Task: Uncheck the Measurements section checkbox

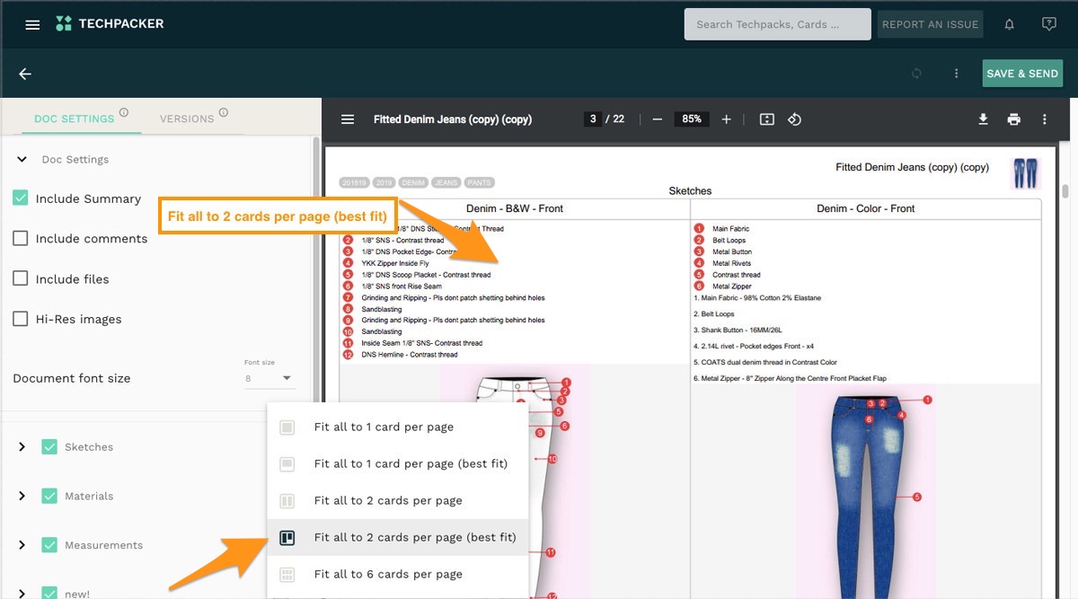Action: tap(49, 545)
